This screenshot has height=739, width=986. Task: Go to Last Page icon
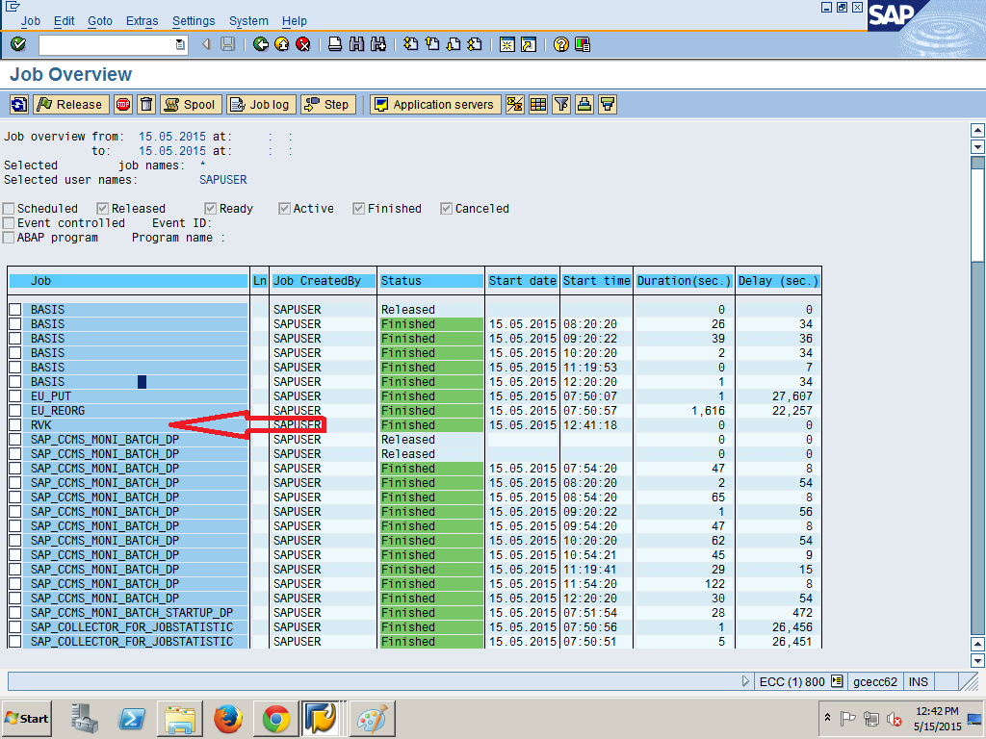[x=475, y=44]
